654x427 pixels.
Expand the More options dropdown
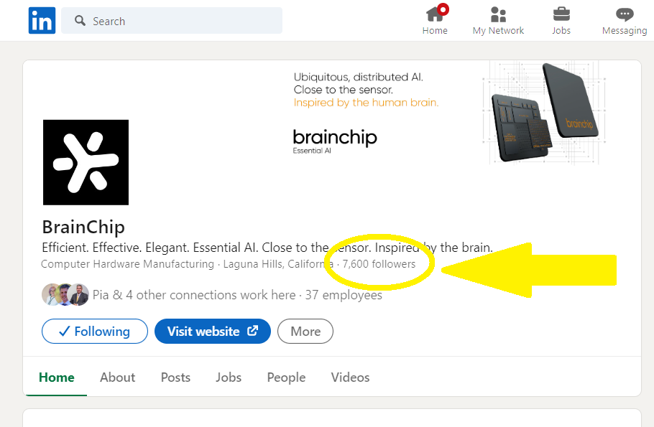coord(305,331)
